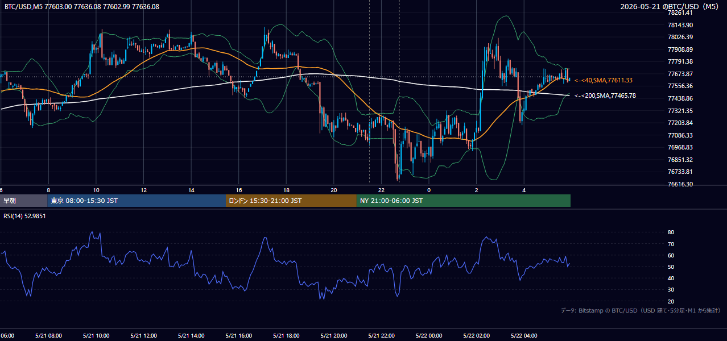Screen dimensions: 727x341
Task: Click price axis value 77086.33
Action: click(x=680, y=135)
